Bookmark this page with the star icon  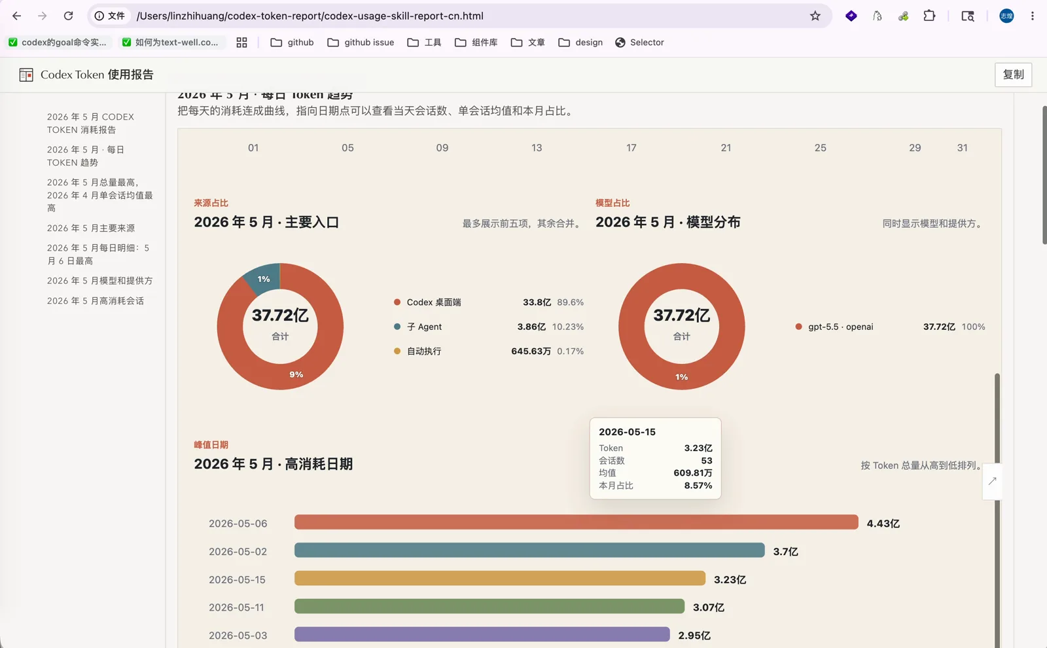(815, 16)
